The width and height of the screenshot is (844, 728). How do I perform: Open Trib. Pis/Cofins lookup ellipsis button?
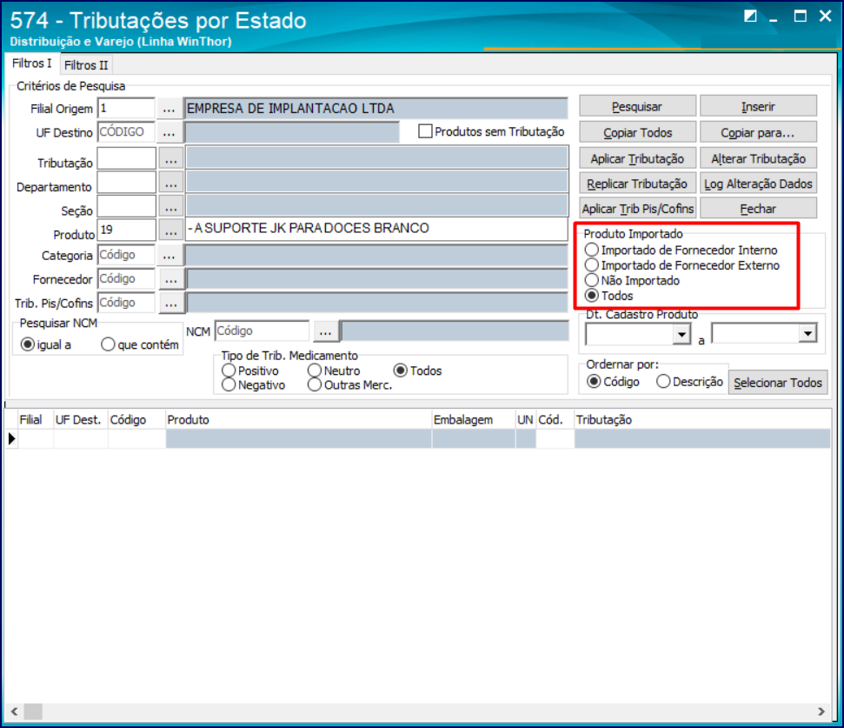pos(171,304)
